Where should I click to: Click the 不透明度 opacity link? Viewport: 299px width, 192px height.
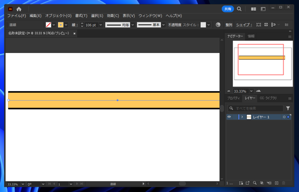(175, 25)
